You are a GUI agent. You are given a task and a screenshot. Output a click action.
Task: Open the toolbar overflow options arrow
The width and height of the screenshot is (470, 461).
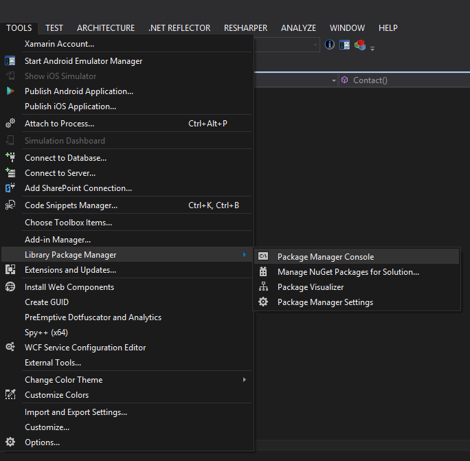click(x=372, y=48)
